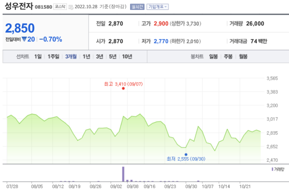Click the 09/30 date axis label

[191, 187]
